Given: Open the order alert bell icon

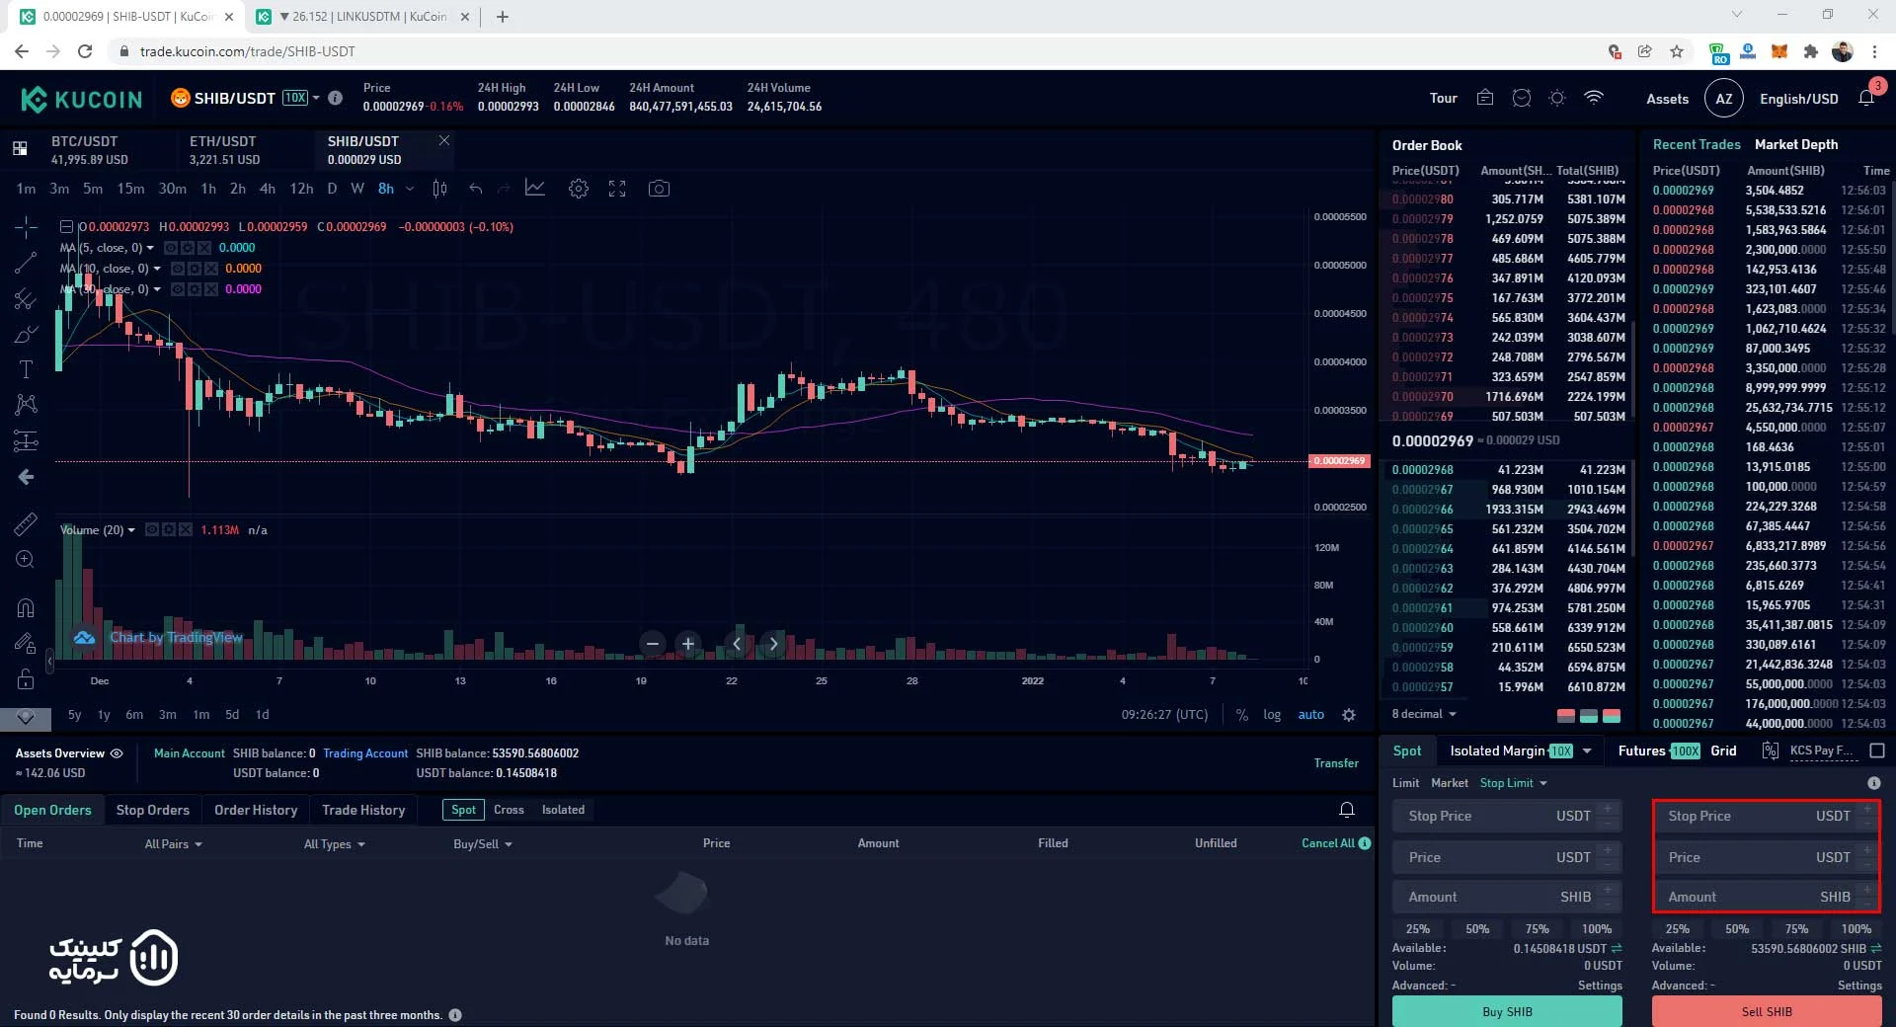Looking at the screenshot, I should click(x=1347, y=810).
